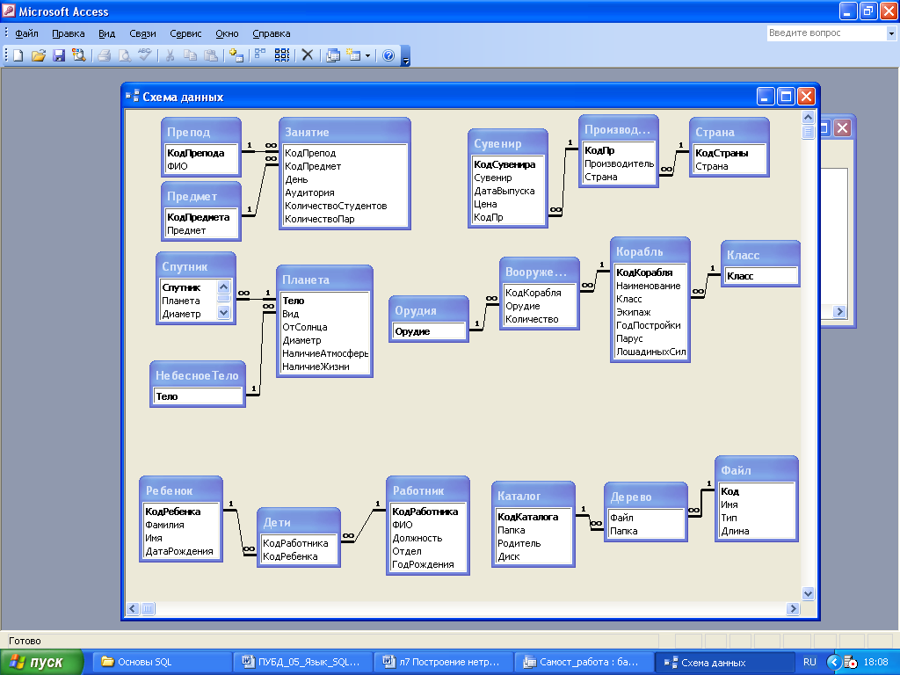Click the file search toolbar icon

pyautogui.click(x=78, y=55)
